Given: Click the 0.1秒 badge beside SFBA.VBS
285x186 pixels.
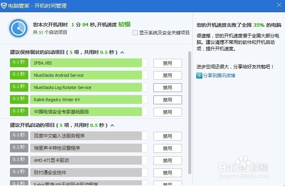Looking at the screenshot, I should click(x=19, y=63).
